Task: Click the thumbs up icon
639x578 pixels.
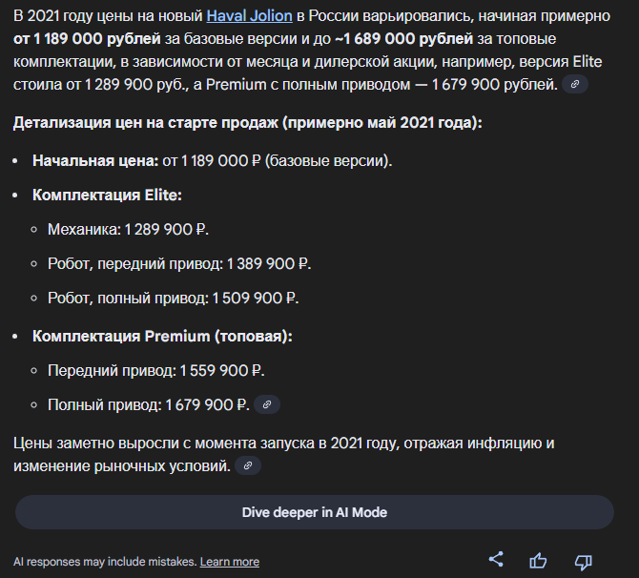Action: click(x=538, y=561)
